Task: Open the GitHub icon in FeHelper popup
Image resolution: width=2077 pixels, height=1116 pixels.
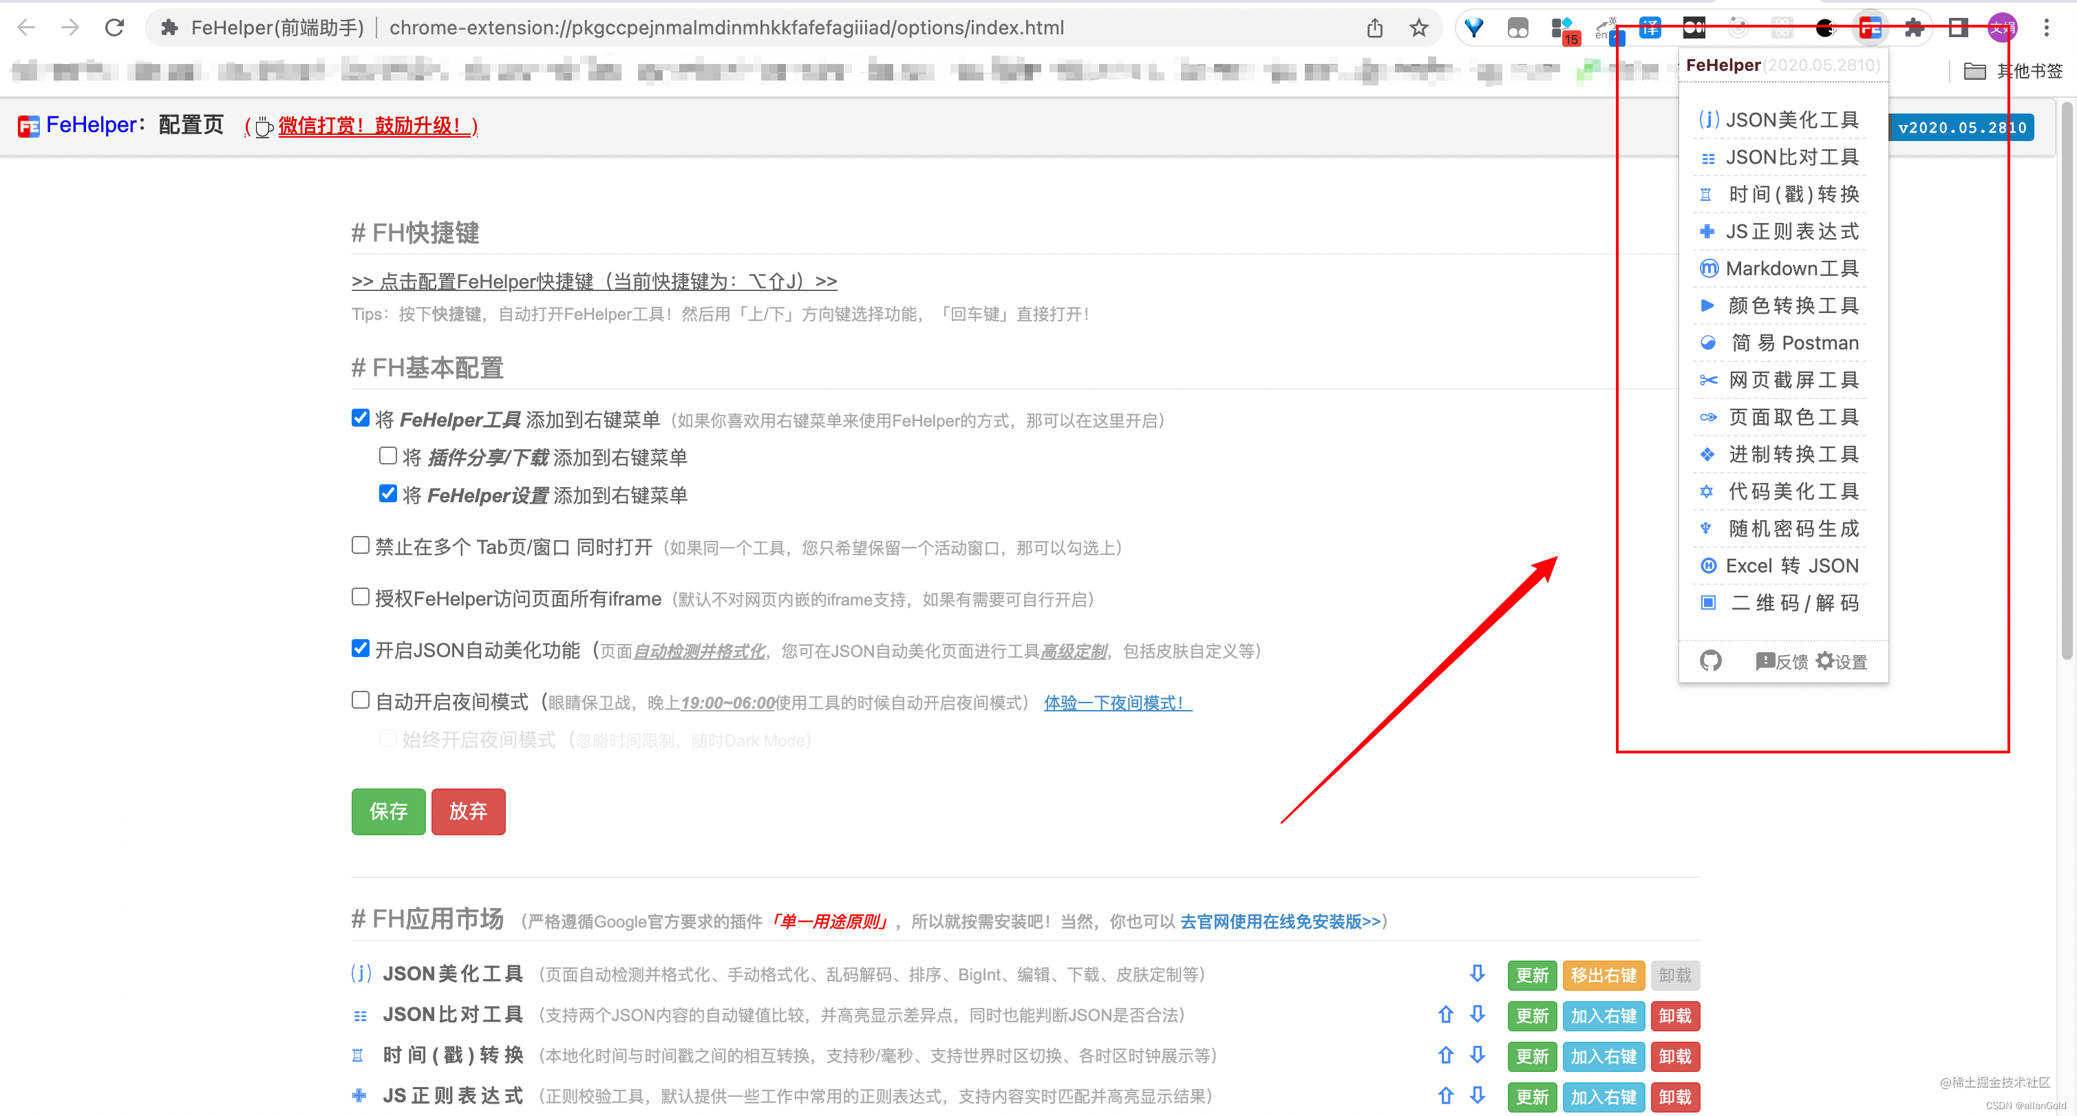Action: 1710,661
